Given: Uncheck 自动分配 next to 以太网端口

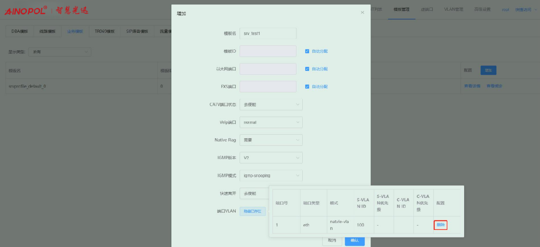Looking at the screenshot, I should [x=307, y=69].
